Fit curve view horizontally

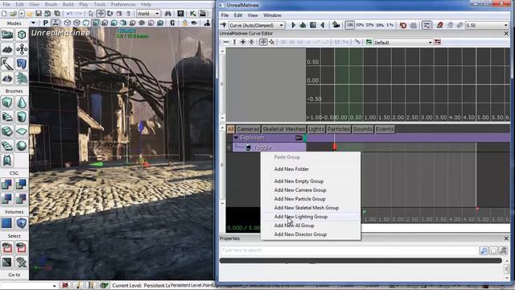(x=226, y=42)
